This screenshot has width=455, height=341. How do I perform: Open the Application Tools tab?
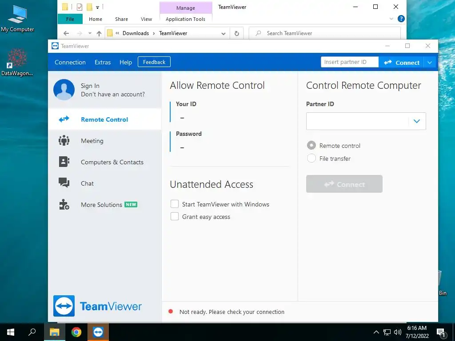185,19
